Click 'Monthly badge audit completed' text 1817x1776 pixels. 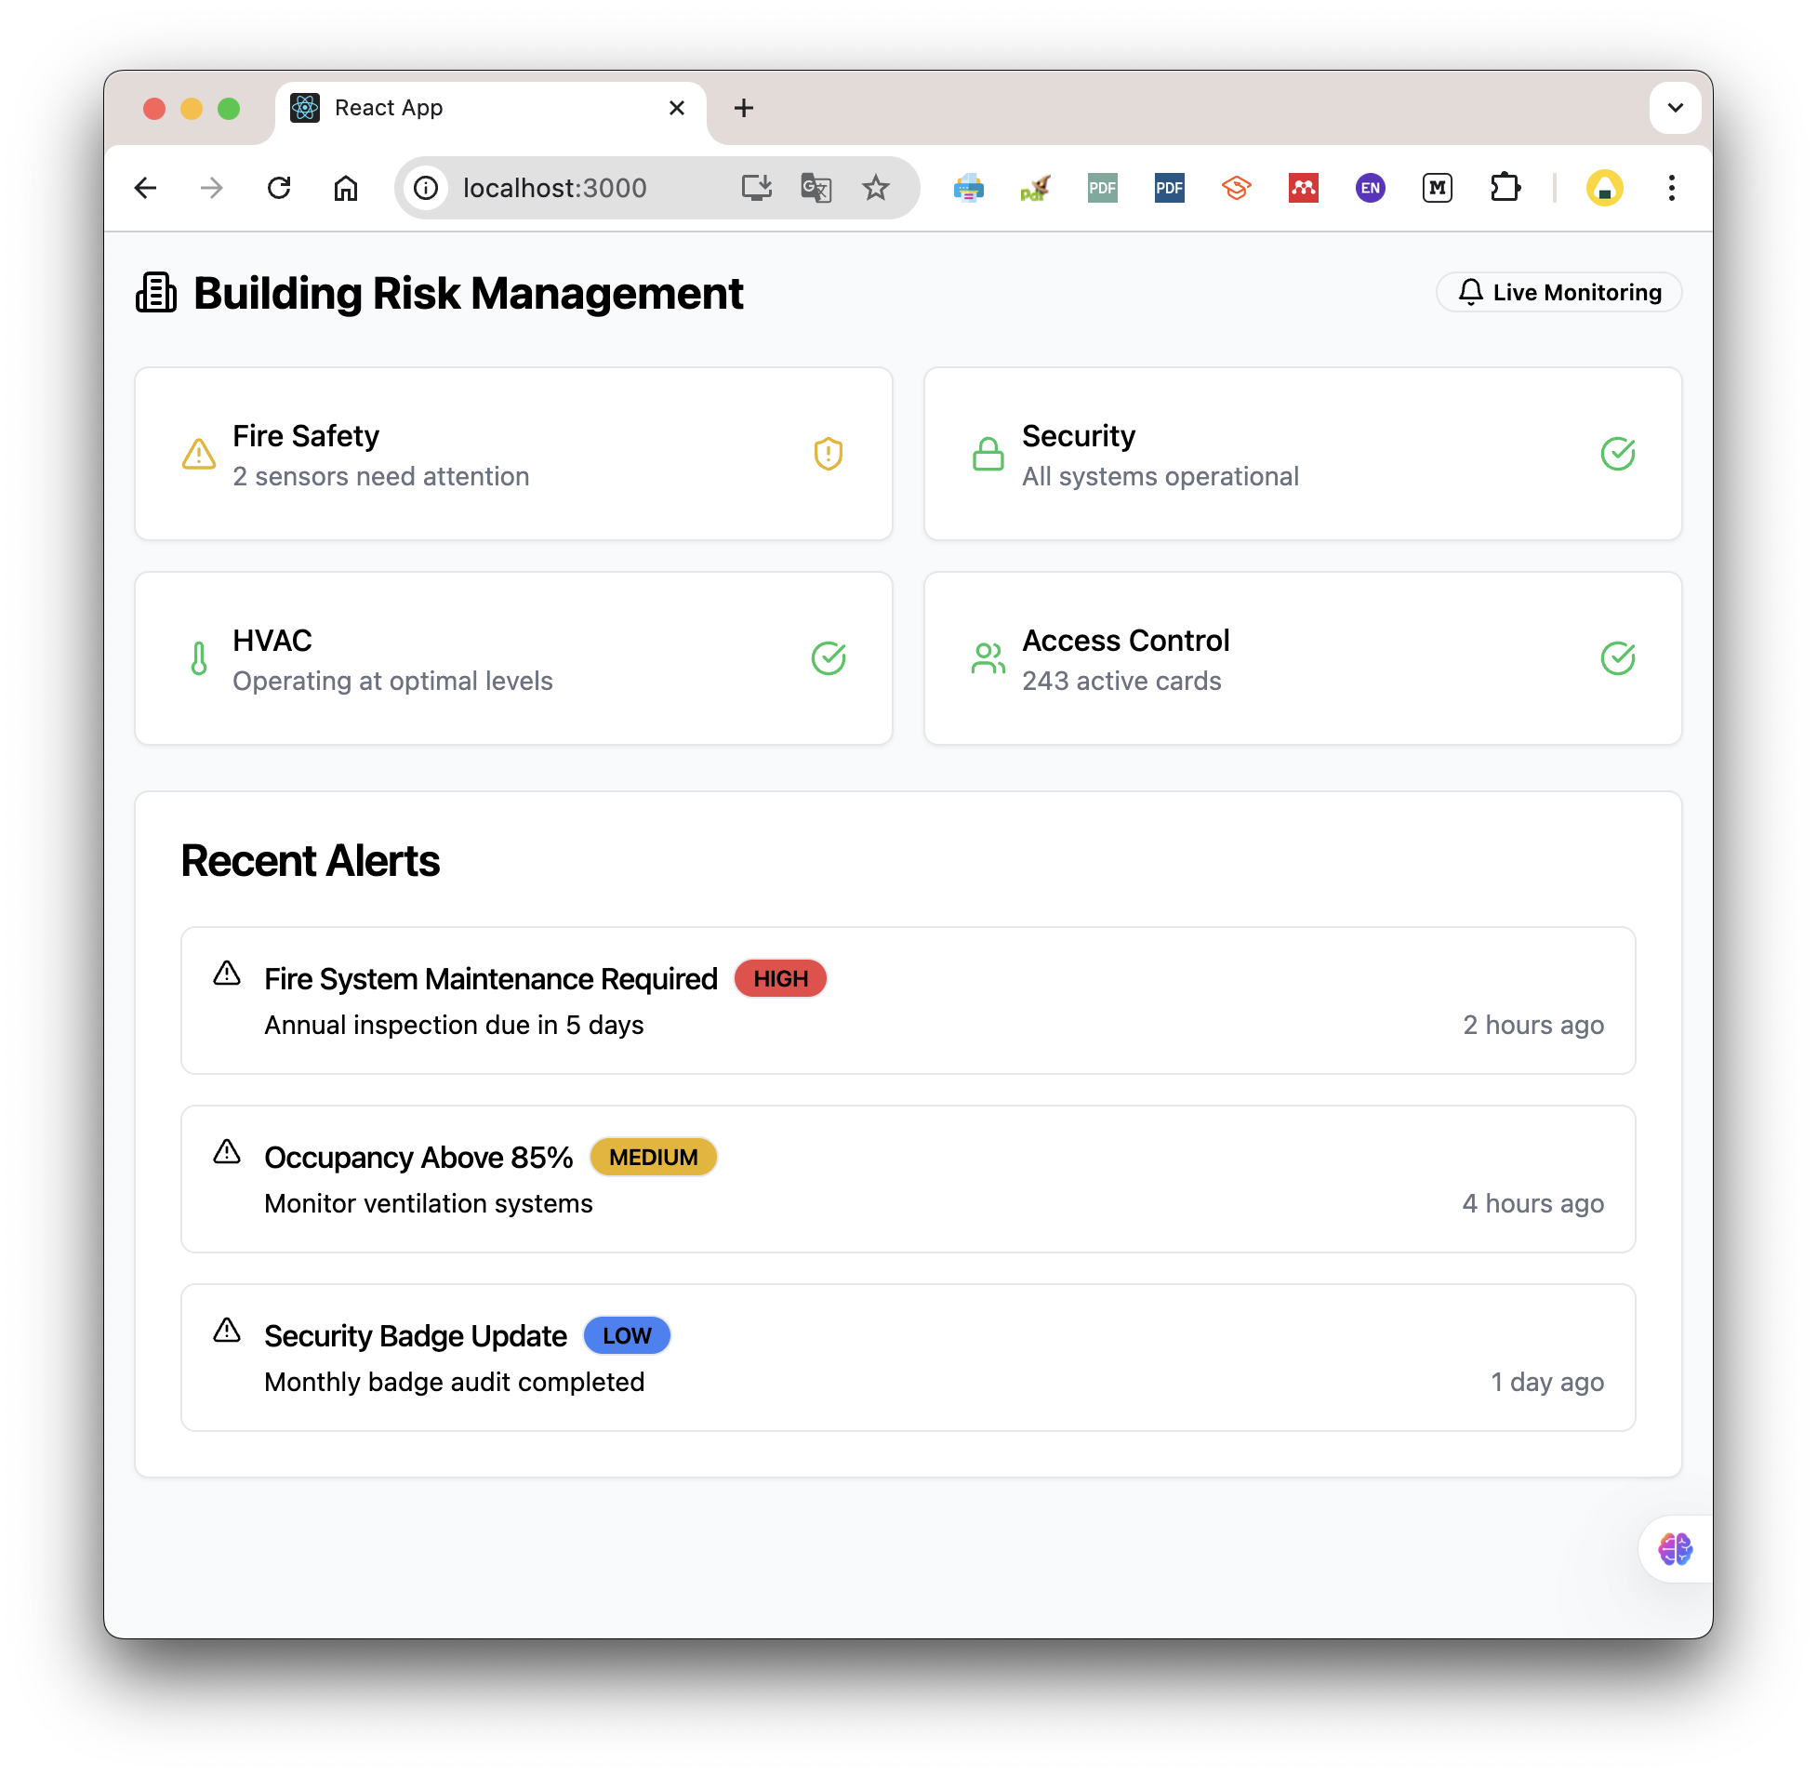coord(454,1382)
